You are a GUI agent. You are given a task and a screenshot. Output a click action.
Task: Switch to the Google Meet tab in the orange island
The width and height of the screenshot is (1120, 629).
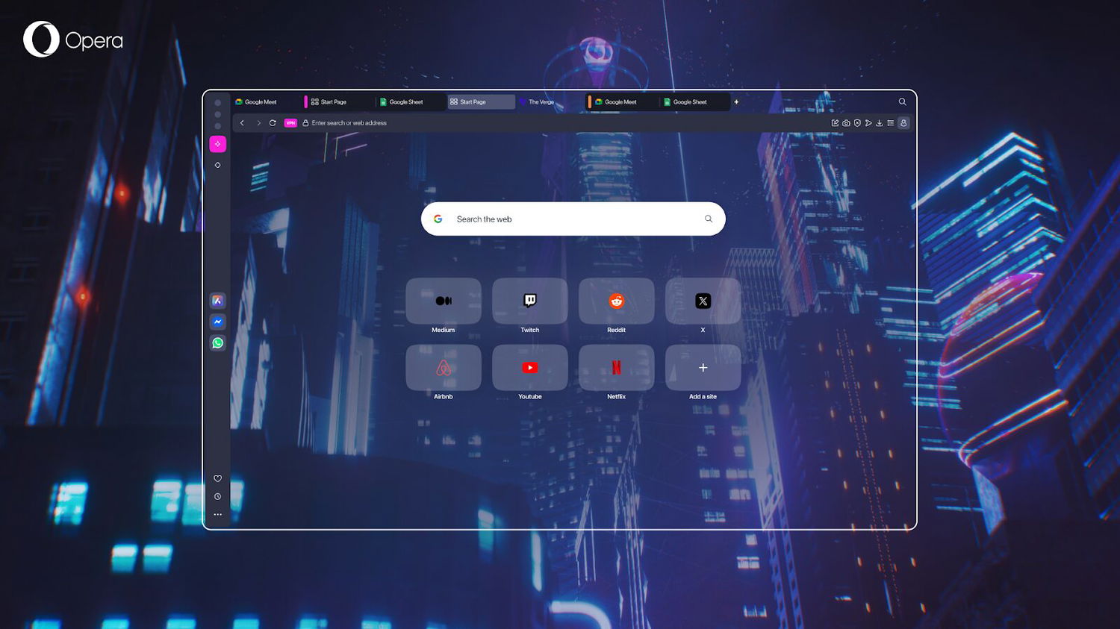tap(624, 102)
